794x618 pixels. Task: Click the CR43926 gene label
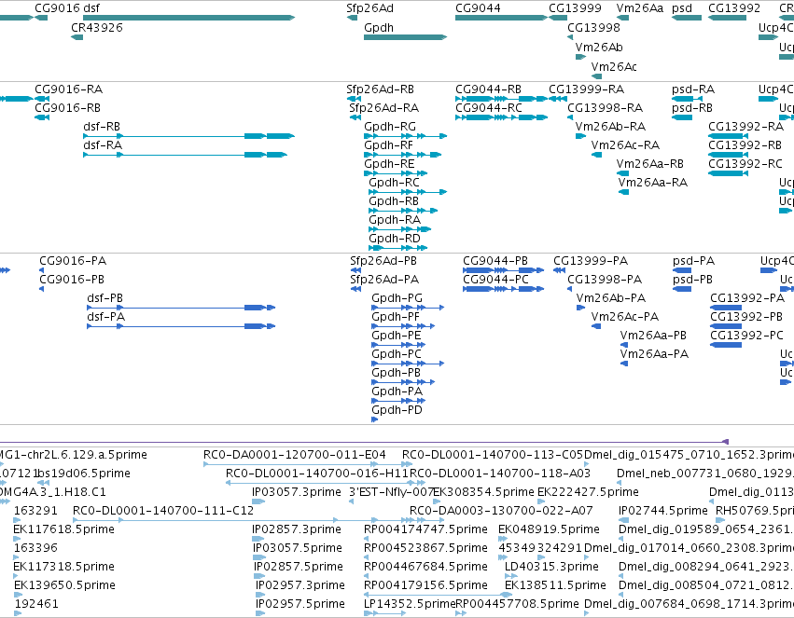point(97,27)
